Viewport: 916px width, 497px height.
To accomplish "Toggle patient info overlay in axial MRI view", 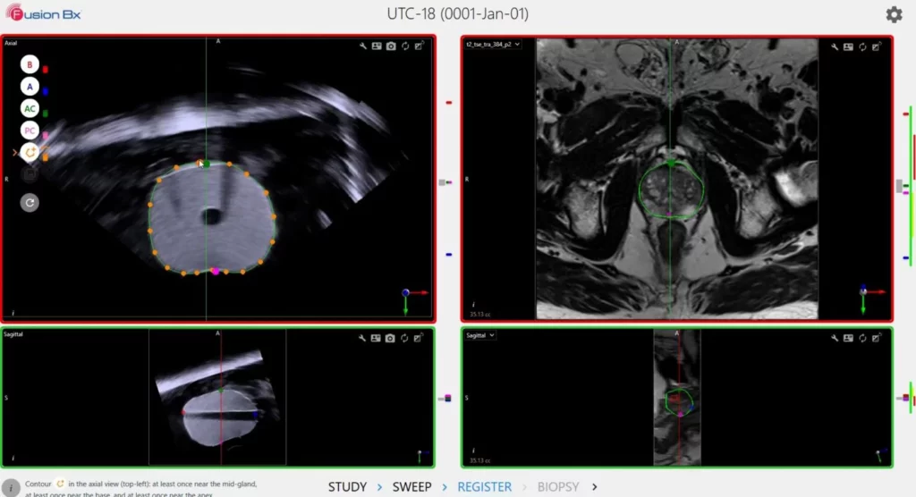I will 848,46.
